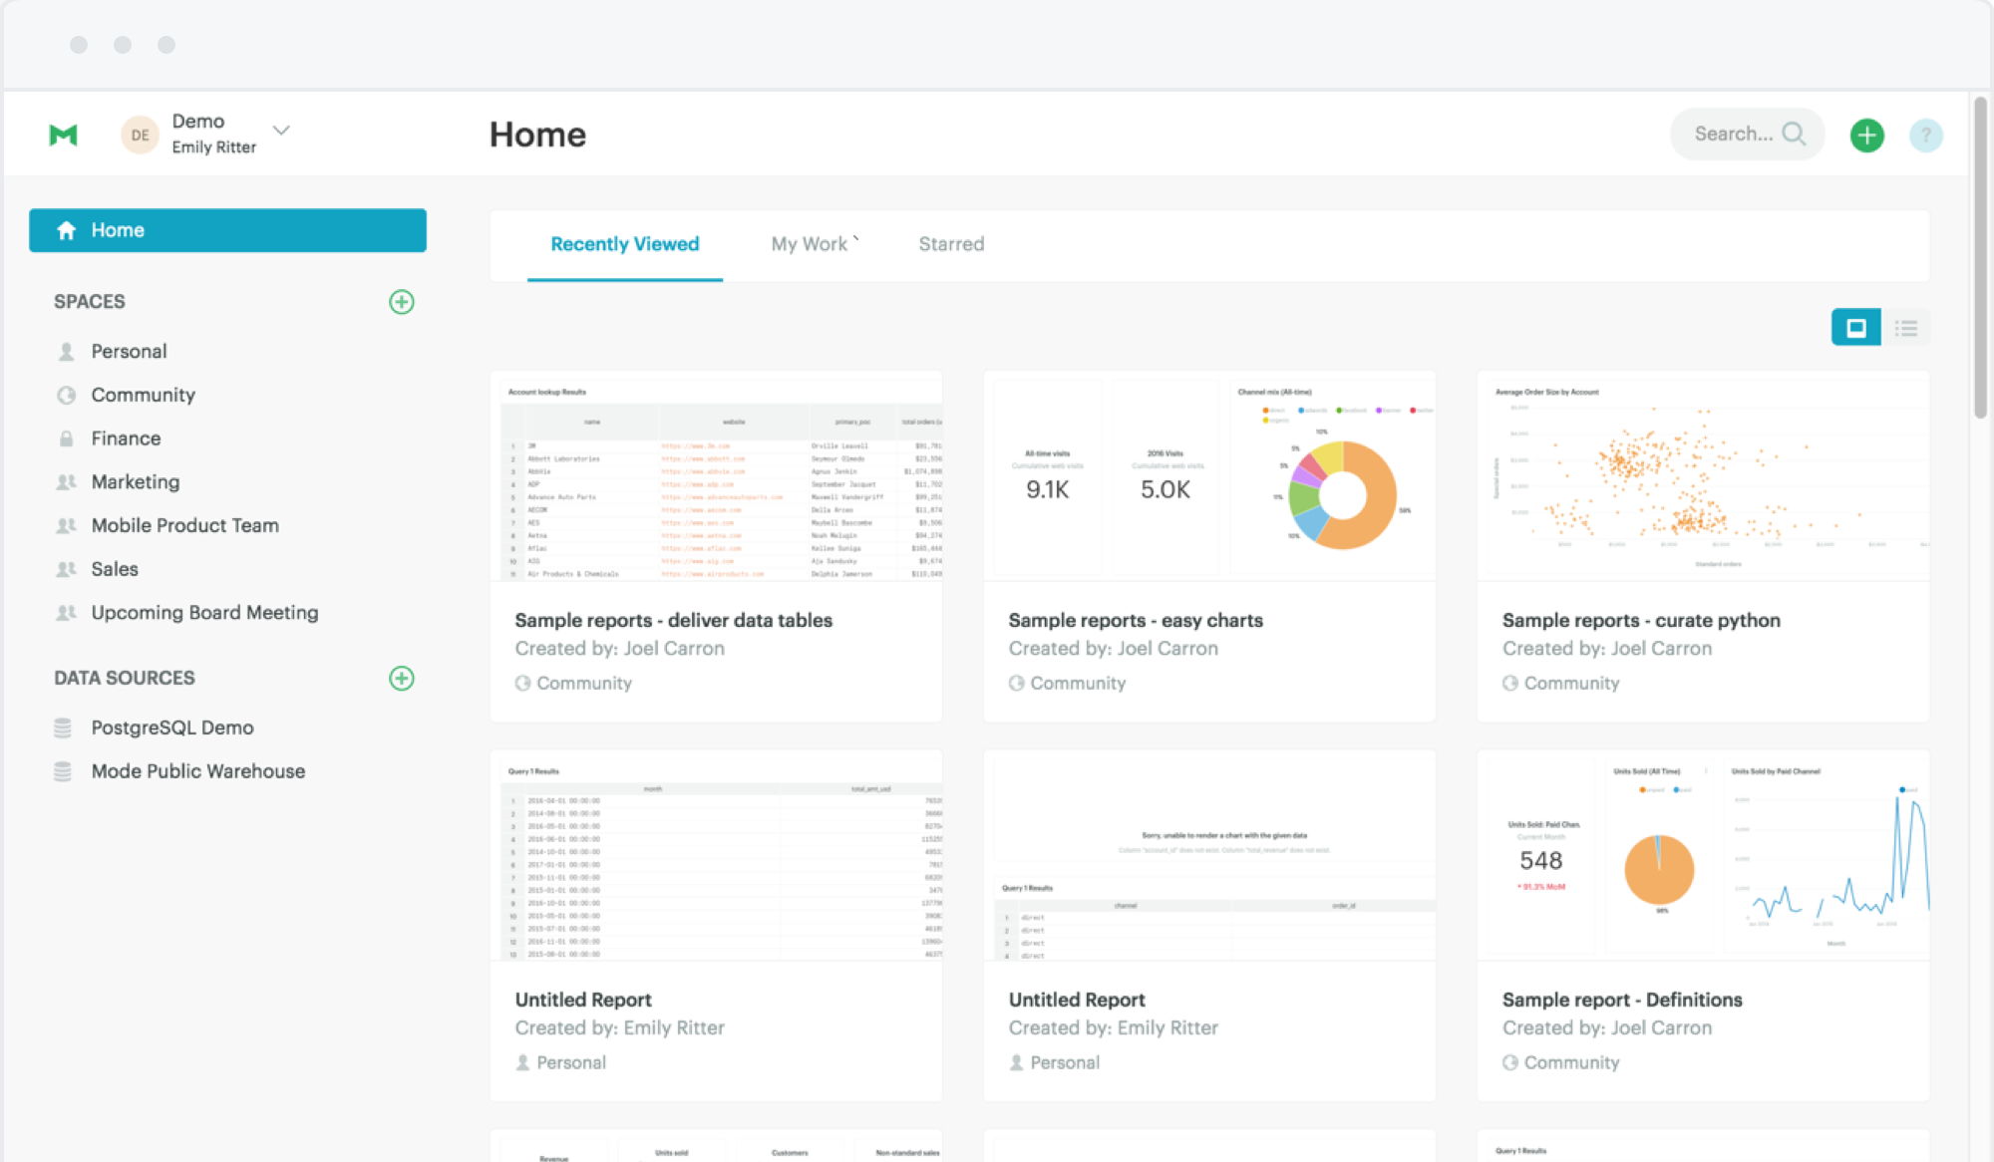
Task: Select the Recently Viewed tab
Action: click(x=624, y=244)
